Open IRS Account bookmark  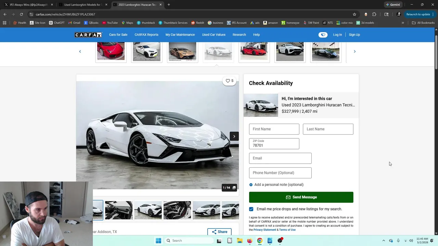[237, 23]
